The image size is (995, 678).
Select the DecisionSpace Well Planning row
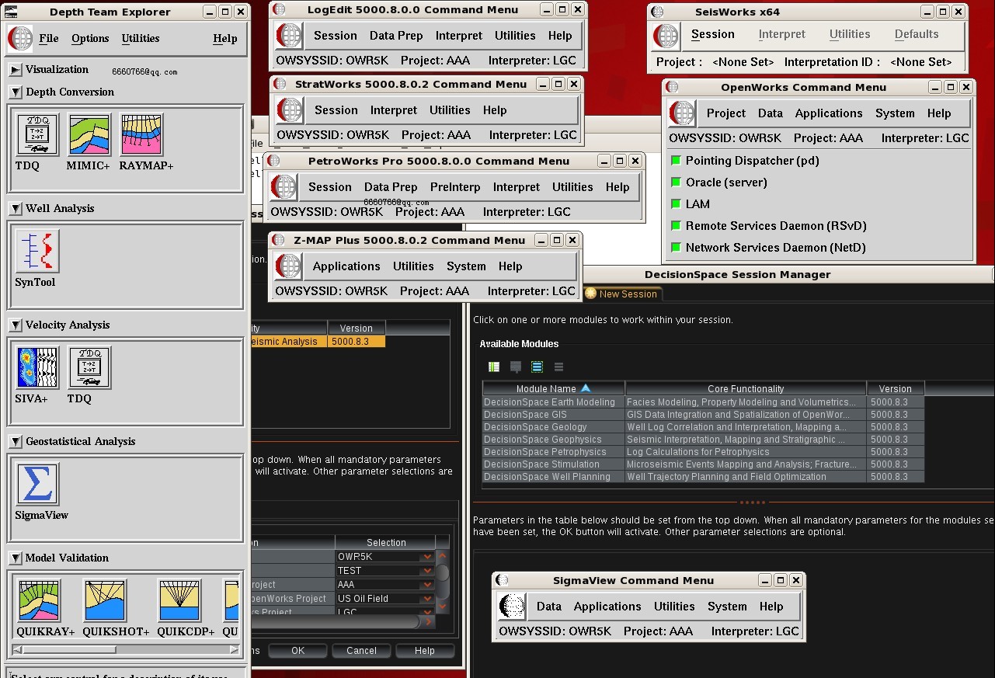703,477
